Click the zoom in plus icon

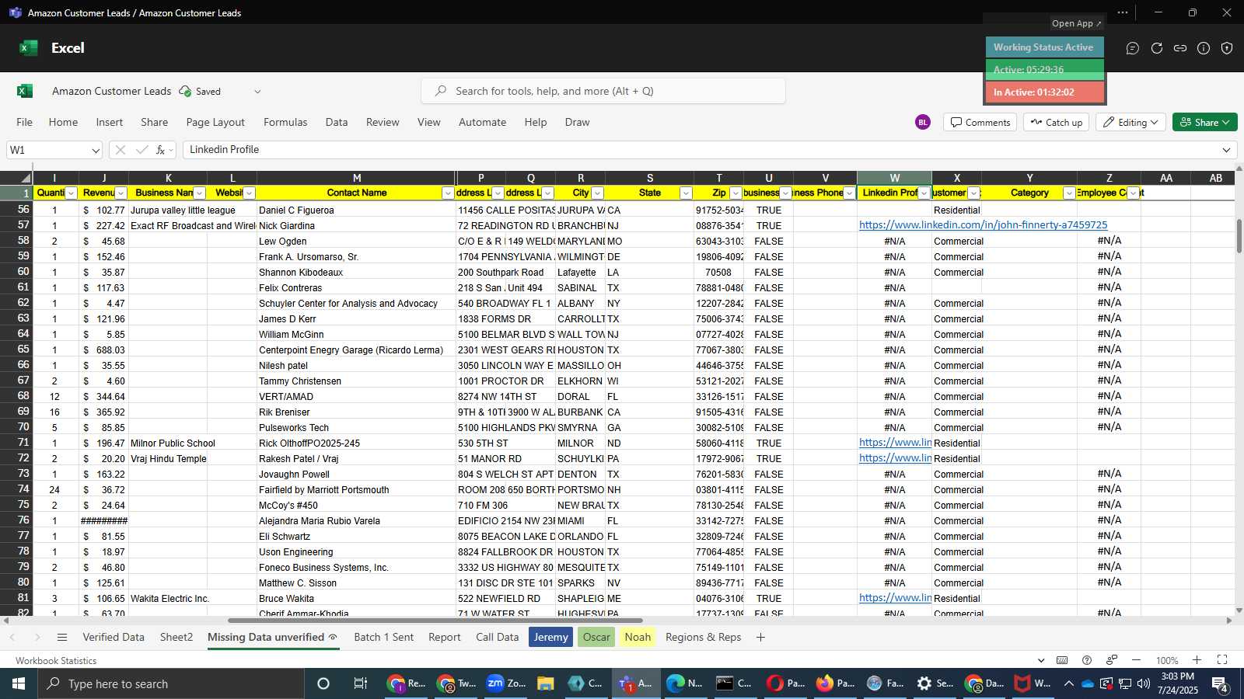coord(1197,660)
